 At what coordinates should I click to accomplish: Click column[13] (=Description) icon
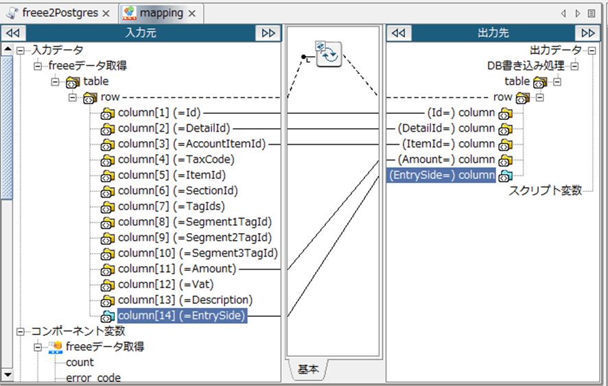tap(108, 301)
